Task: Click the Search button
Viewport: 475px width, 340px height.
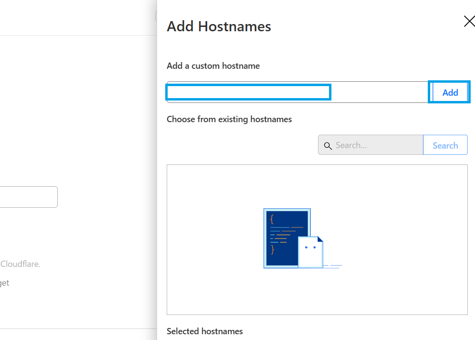Action: [x=445, y=145]
